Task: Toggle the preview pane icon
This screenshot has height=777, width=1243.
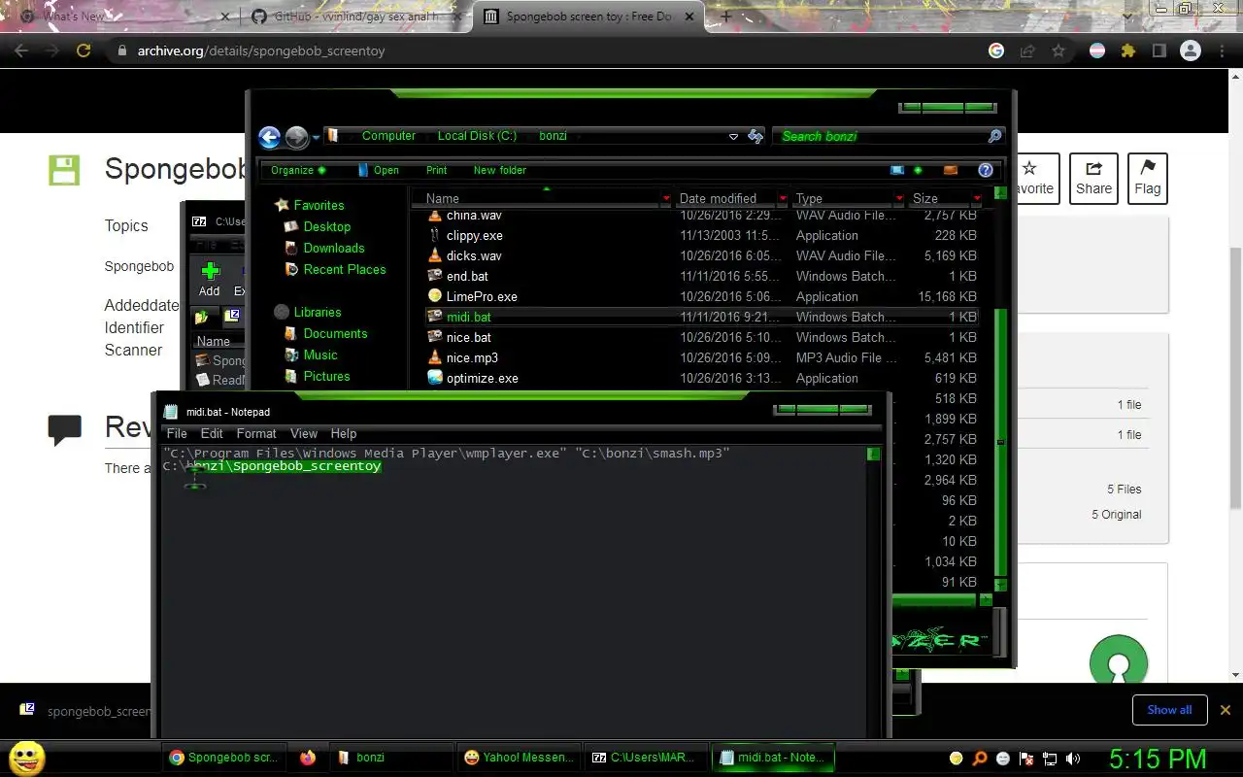Action: pos(951,170)
